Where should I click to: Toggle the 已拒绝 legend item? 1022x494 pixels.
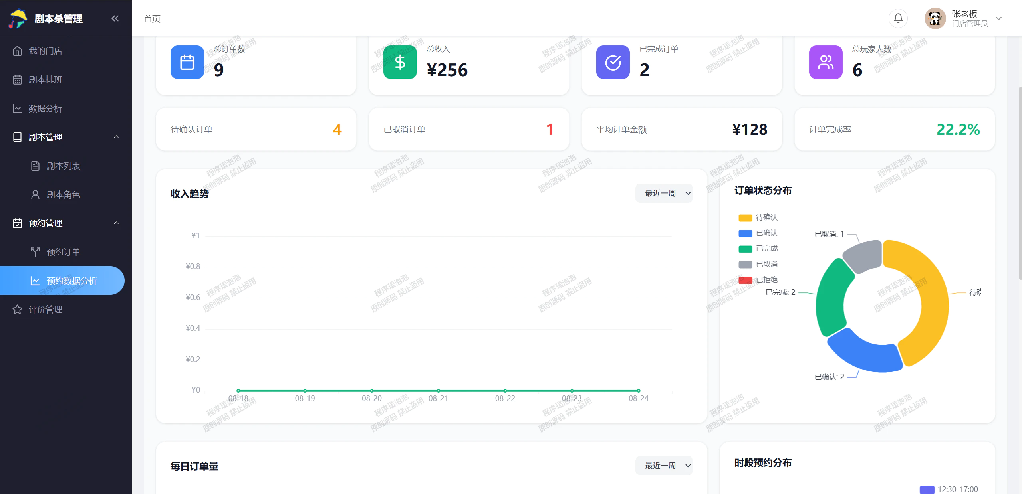758,280
